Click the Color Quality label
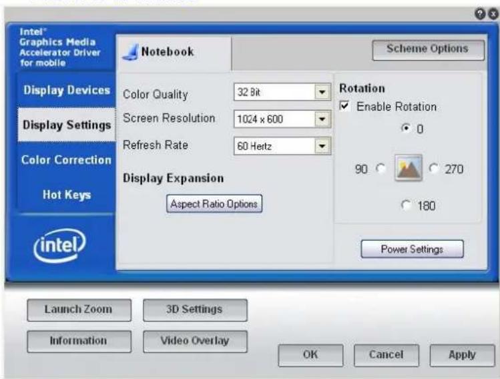Viewport: 500px width, 379px height. tap(156, 95)
